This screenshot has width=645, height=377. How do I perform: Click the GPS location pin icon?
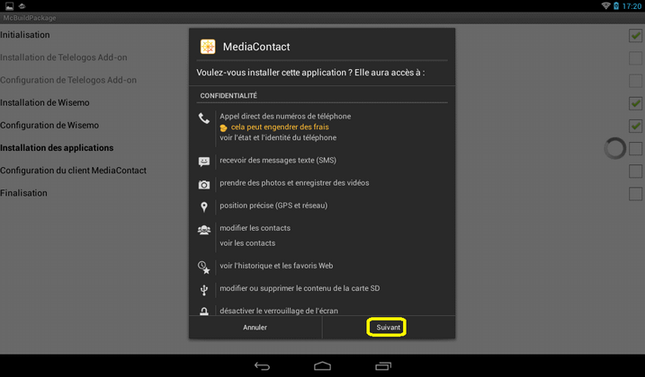pyautogui.click(x=204, y=206)
